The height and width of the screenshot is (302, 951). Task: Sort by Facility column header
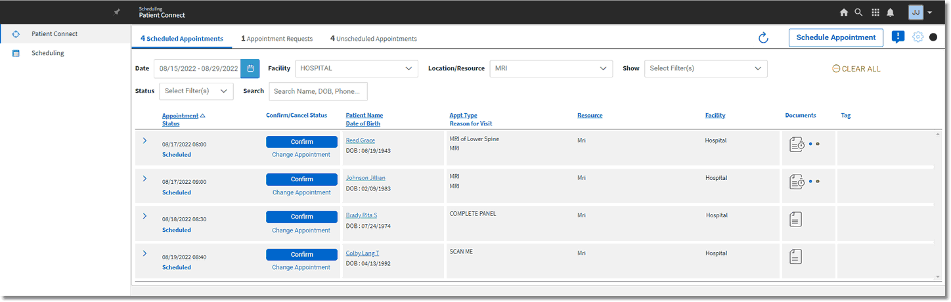[715, 116]
